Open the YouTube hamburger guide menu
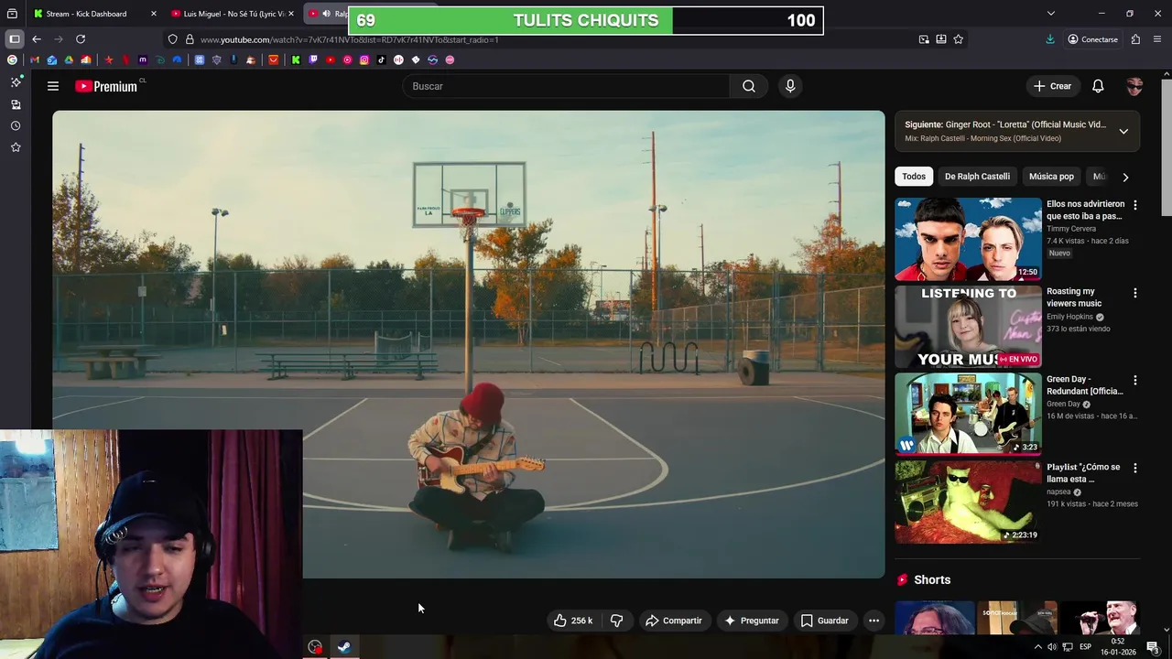 point(53,86)
